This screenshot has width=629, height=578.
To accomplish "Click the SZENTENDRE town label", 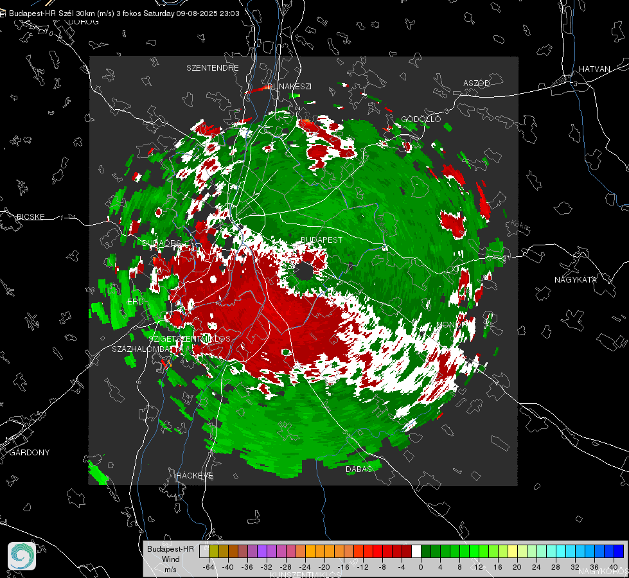I will click(x=213, y=68).
